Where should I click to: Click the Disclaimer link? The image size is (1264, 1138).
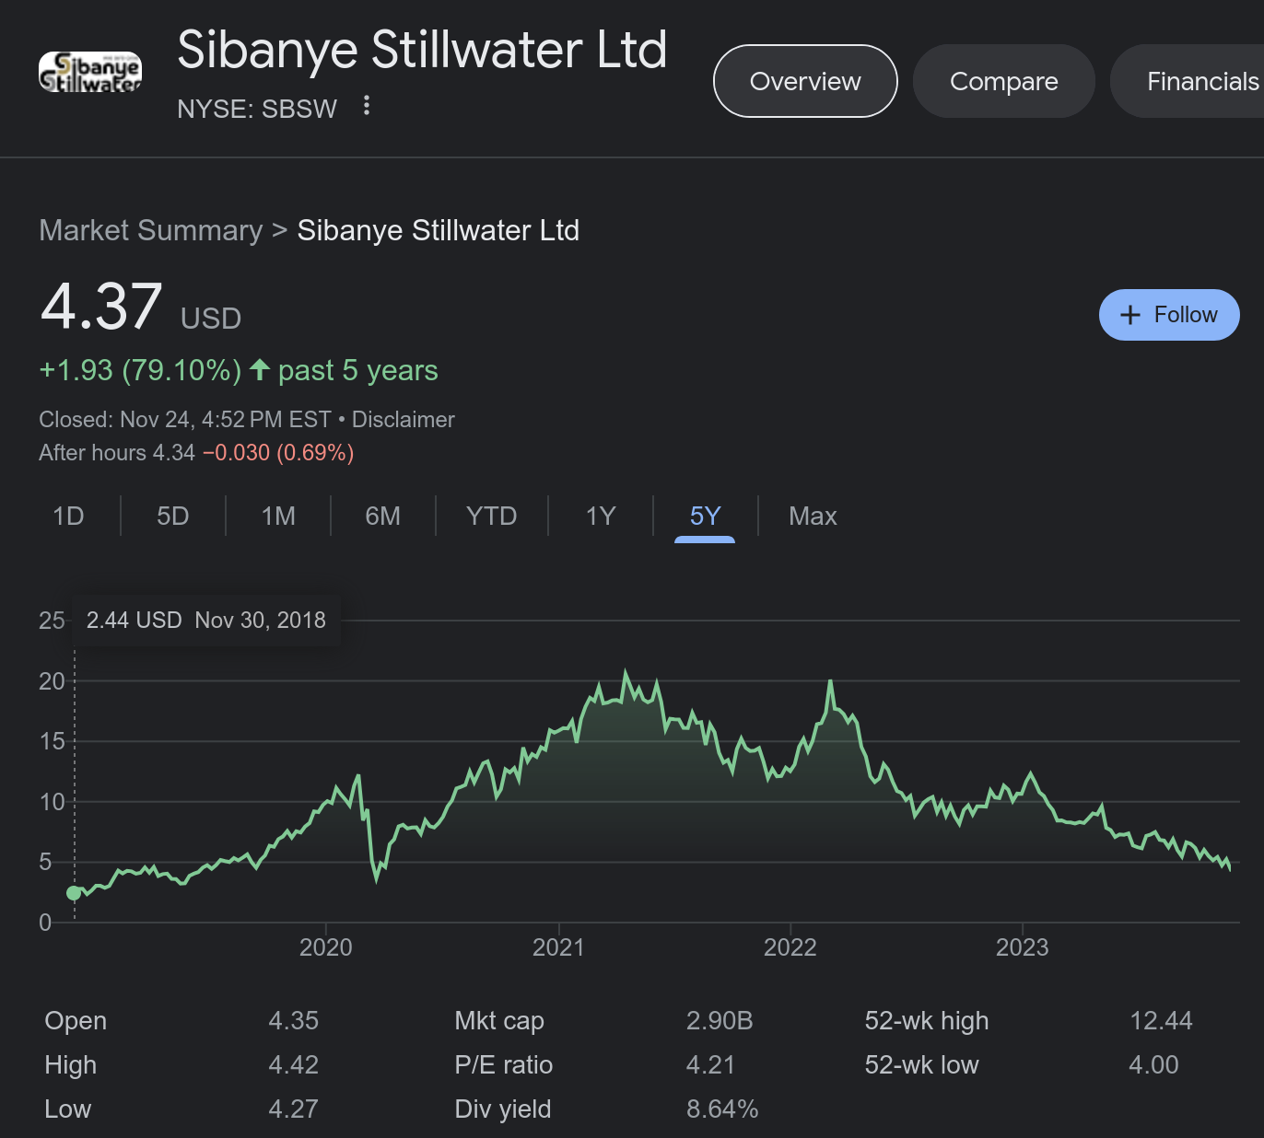(403, 420)
